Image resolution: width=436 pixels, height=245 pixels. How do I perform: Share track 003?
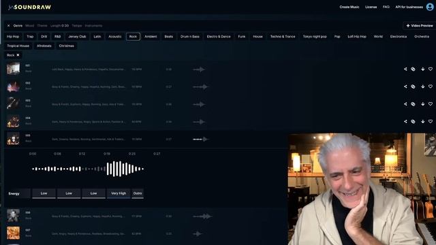click(x=405, y=104)
